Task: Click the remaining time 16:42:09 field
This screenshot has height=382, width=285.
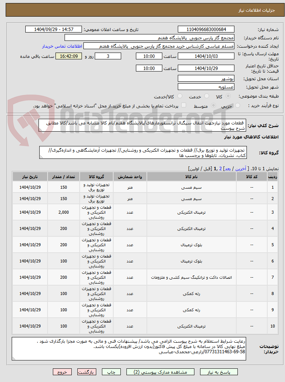Action: [x=69, y=56]
